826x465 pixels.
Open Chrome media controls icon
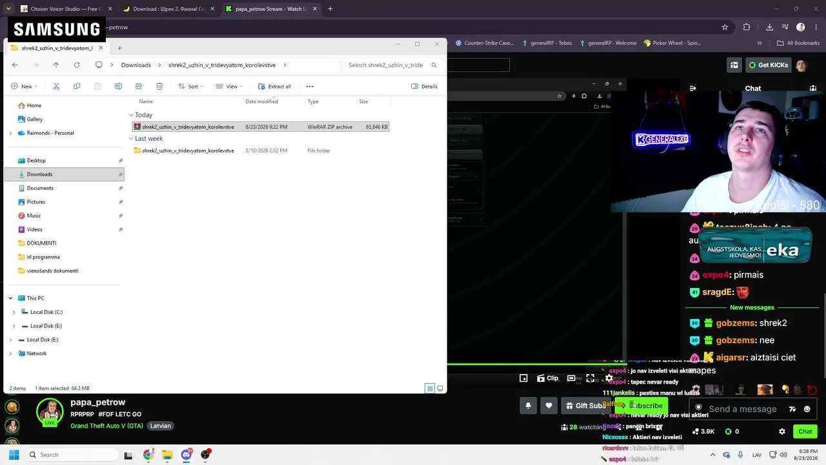pos(785,27)
